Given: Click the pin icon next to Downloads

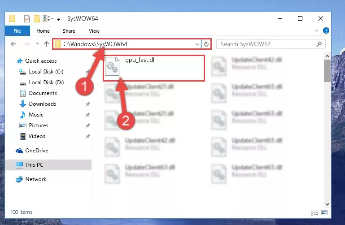Looking at the screenshot, I should point(88,104).
